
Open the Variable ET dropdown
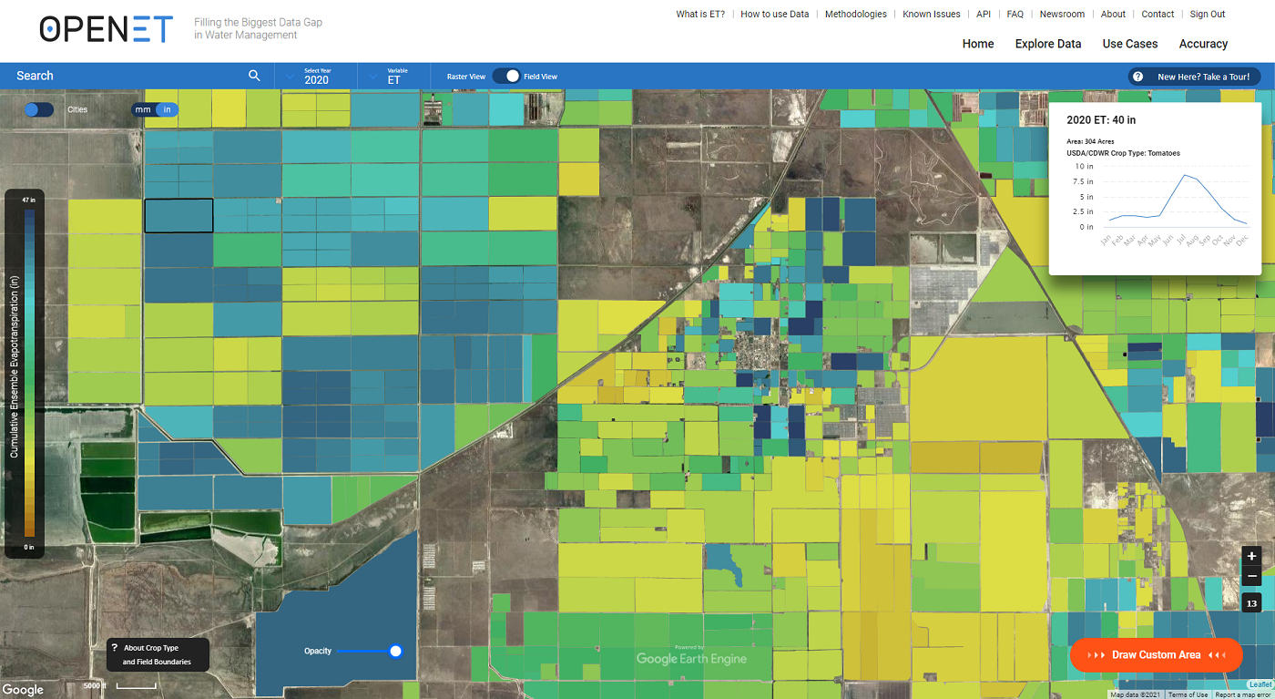(393, 77)
